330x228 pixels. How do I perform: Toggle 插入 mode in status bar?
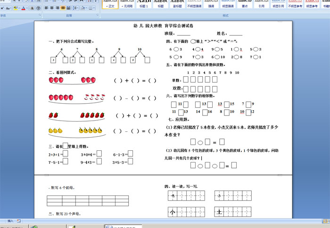point(10,221)
